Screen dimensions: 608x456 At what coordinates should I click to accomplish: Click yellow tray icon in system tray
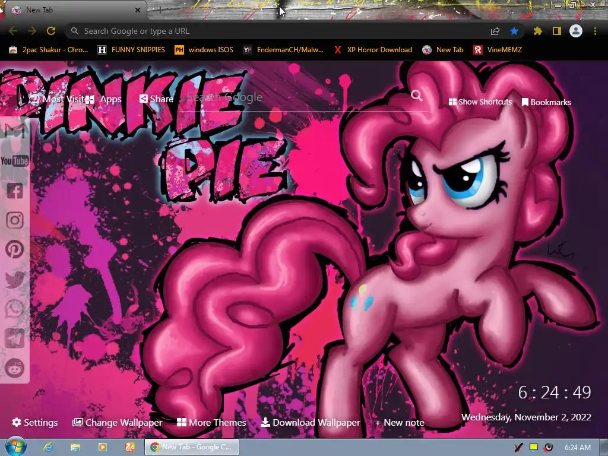534,448
